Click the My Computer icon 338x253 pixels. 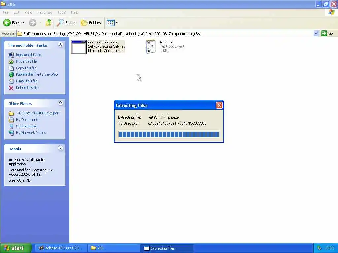(11, 126)
